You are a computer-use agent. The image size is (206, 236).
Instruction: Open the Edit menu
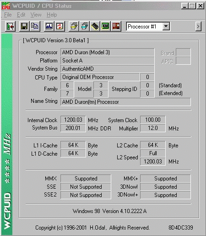[21, 15]
